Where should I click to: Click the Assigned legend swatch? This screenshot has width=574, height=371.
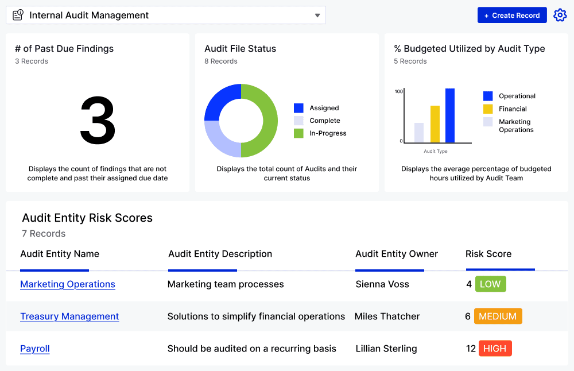(x=298, y=107)
